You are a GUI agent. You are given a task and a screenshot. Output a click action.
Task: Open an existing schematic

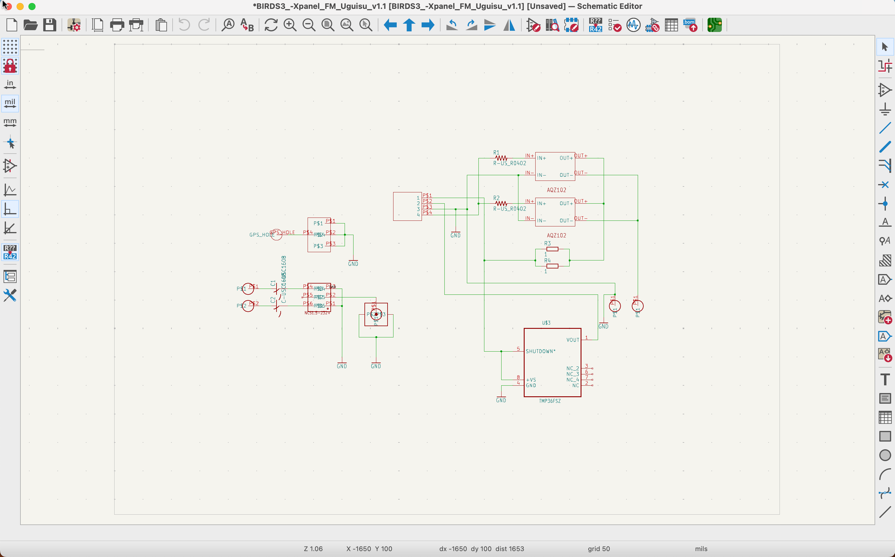pyautogui.click(x=30, y=25)
